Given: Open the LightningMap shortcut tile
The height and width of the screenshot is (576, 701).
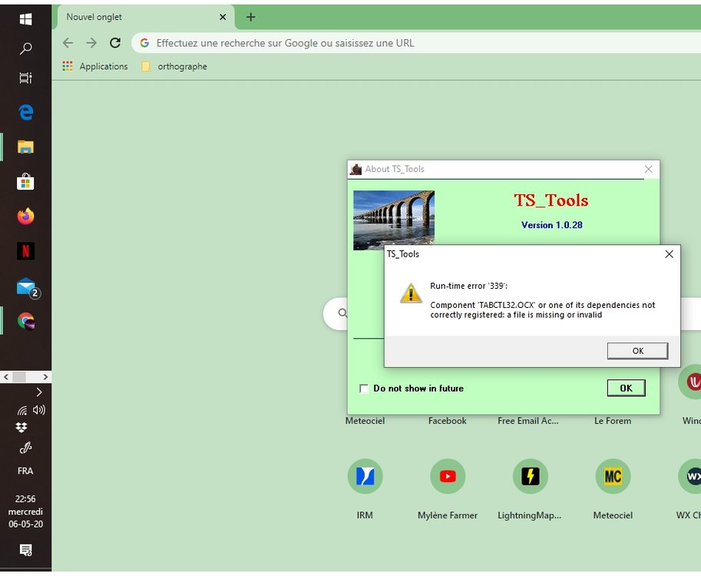Looking at the screenshot, I should coord(531,476).
